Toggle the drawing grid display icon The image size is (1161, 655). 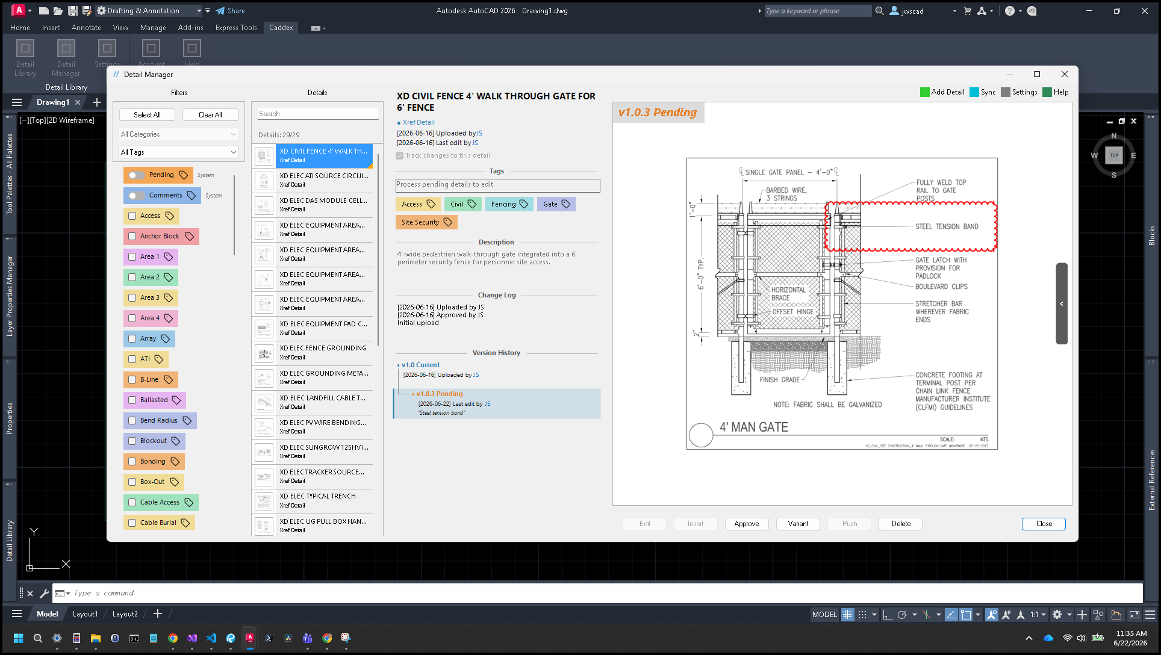[x=847, y=615]
